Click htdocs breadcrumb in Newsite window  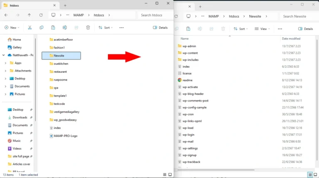pyautogui.click(x=234, y=16)
